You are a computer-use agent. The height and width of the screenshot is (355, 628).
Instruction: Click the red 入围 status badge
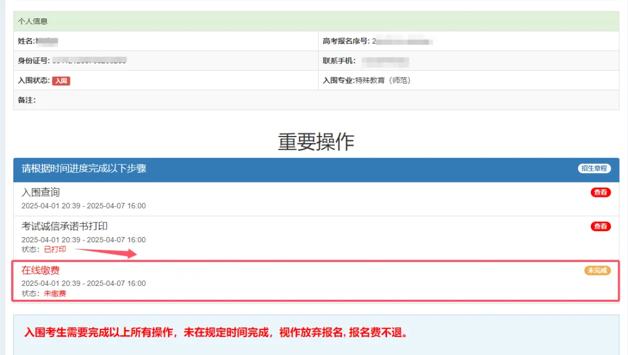(61, 81)
